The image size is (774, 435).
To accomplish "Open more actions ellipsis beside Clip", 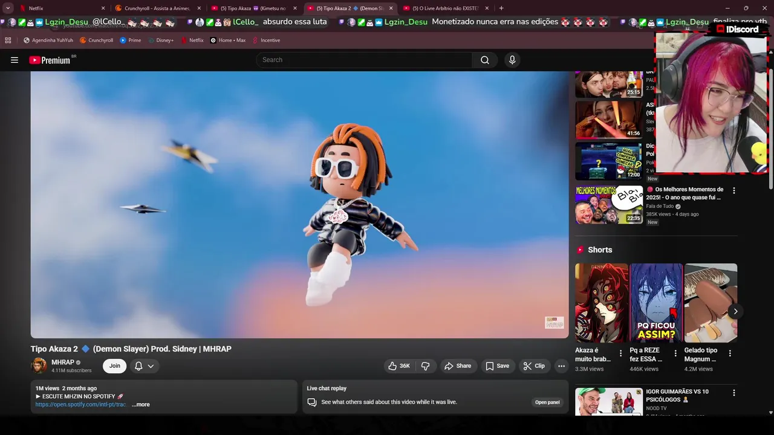I will coord(561,366).
